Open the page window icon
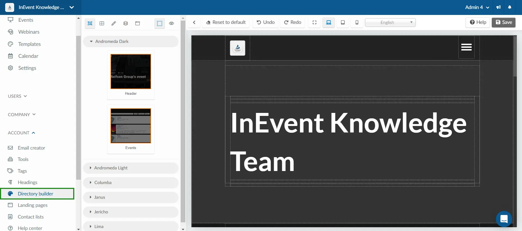Image resolution: width=522 pixels, height=231 pixels. point(138,23)
